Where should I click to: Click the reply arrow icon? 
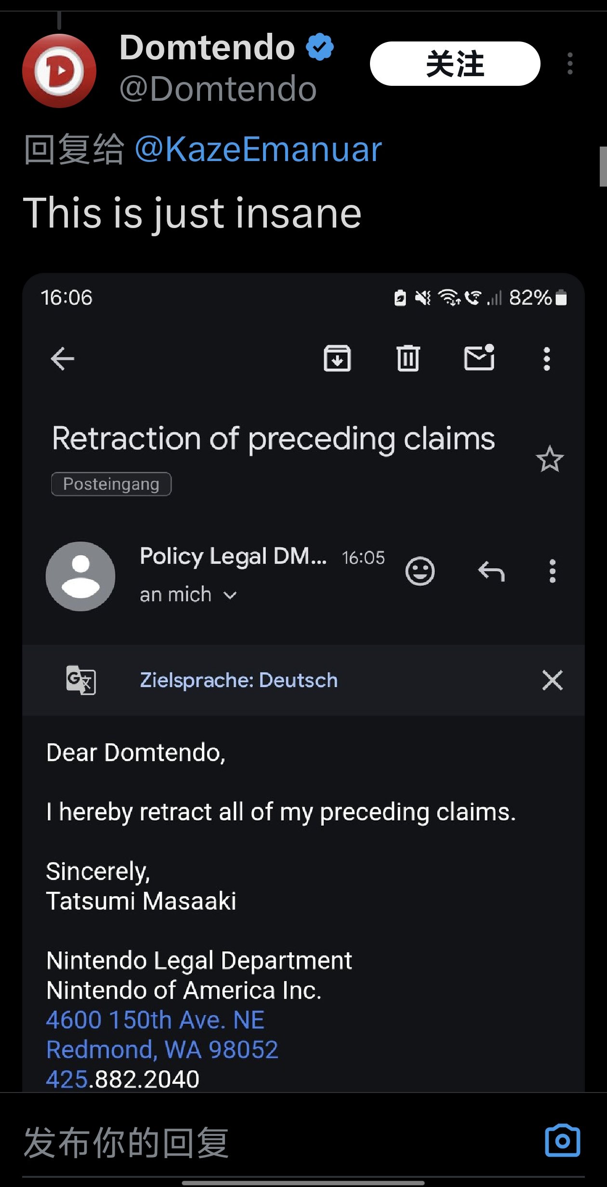[x=491, y=571]
